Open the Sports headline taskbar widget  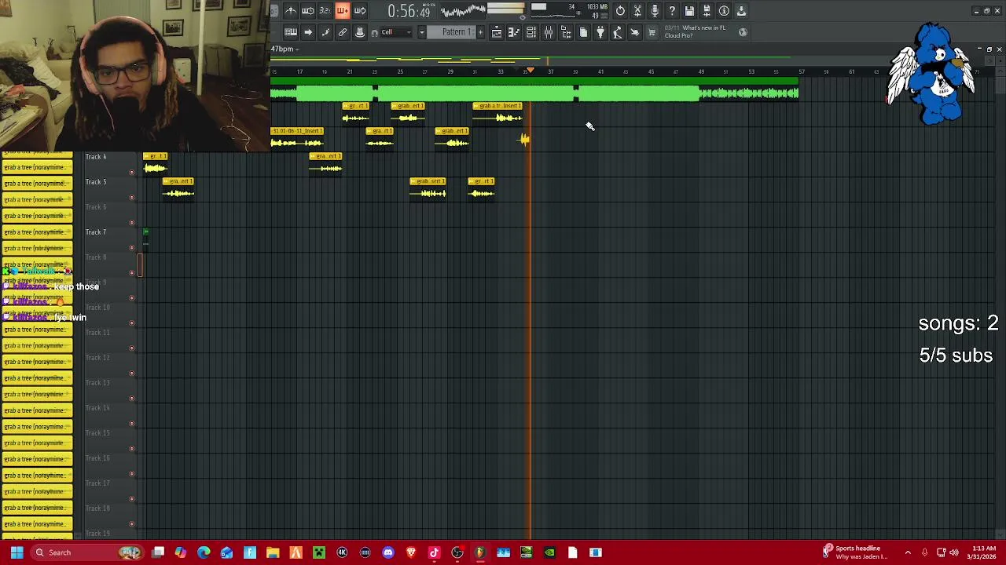855,552
